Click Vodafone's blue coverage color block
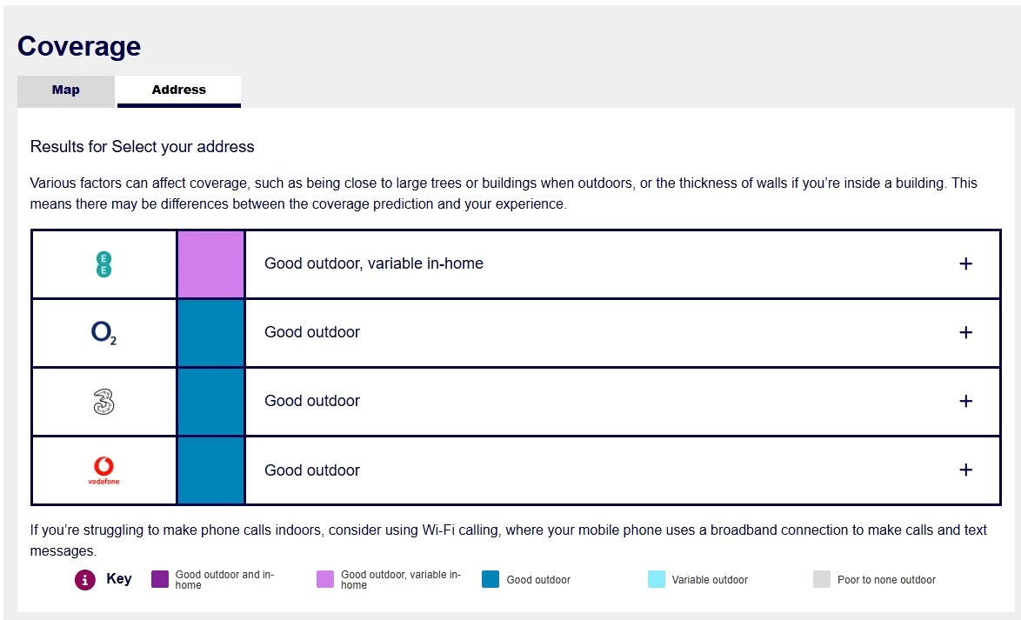Screen dimensions: 1021x620 point(210,470)
